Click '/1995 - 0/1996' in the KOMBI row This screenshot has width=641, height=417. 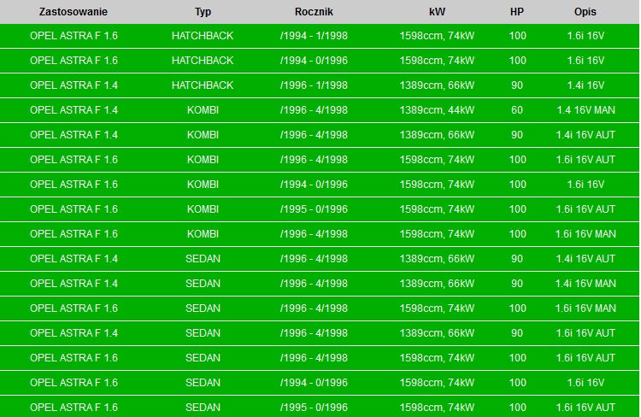tap(314, 209)
